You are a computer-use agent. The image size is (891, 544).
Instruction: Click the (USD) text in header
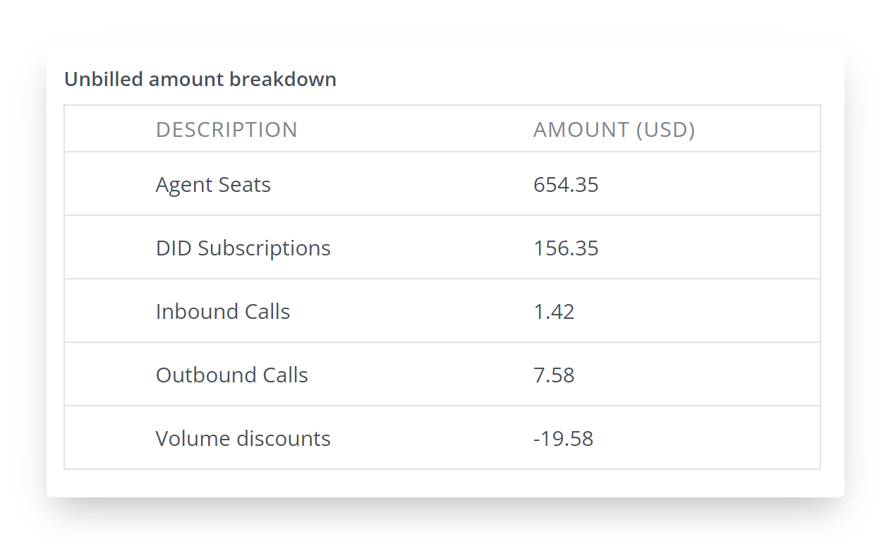pyautogui.click(x=665, y=130)
